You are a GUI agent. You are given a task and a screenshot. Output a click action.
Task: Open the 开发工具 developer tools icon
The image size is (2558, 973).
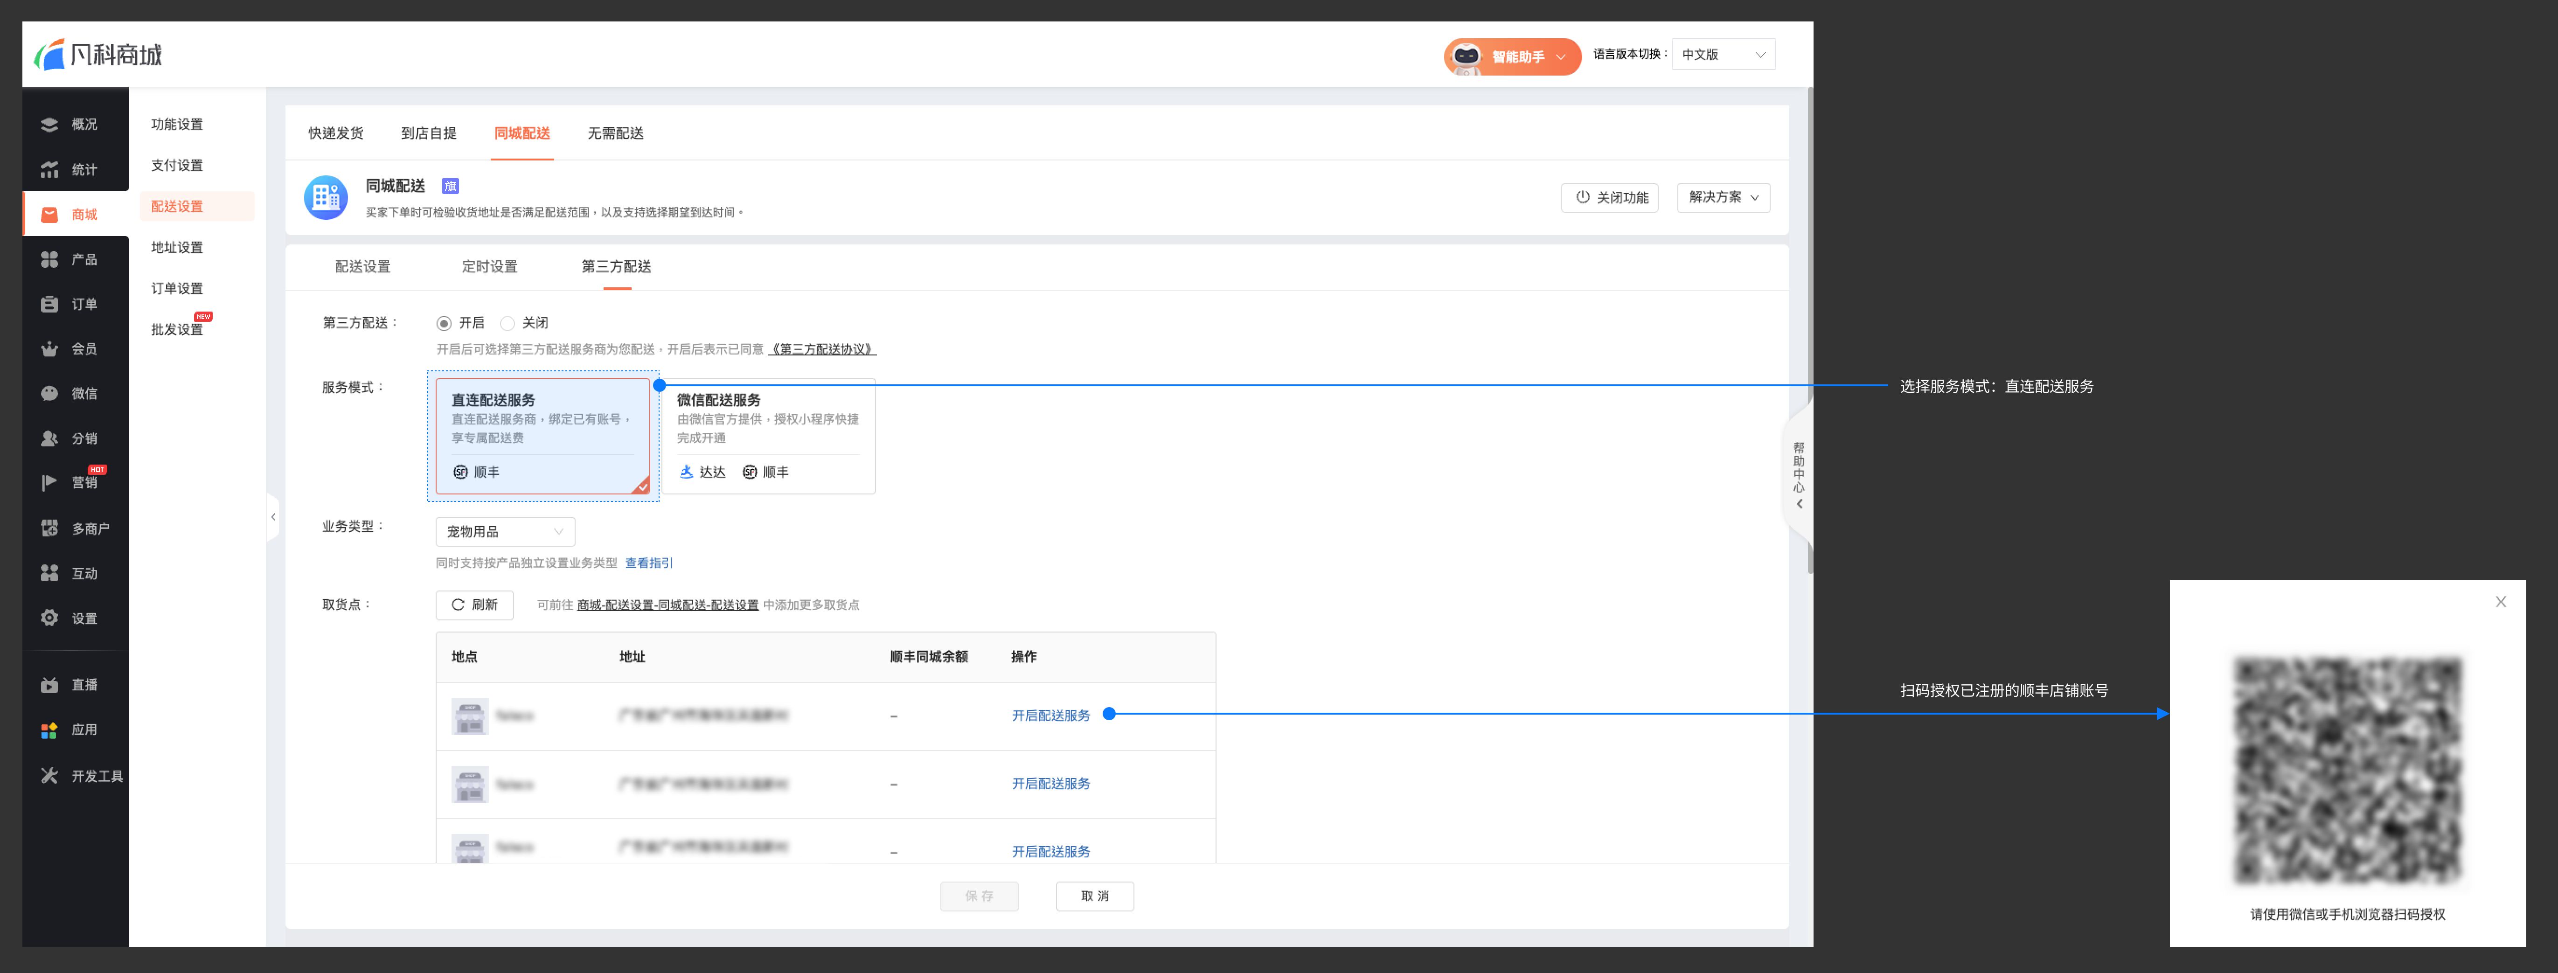tap(49, 775)
